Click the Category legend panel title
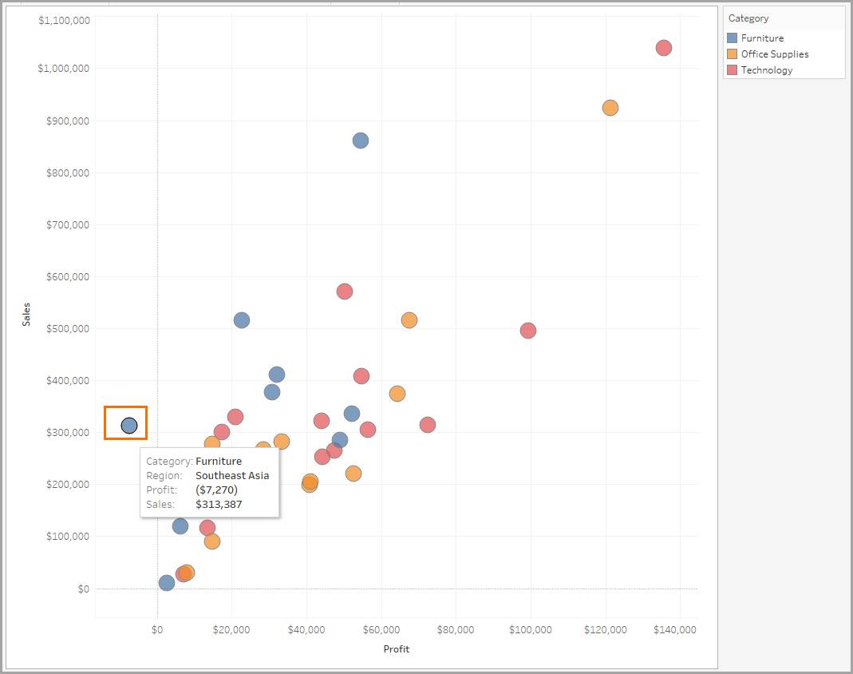This screenshot has height=674, width=853. [748, 18]
